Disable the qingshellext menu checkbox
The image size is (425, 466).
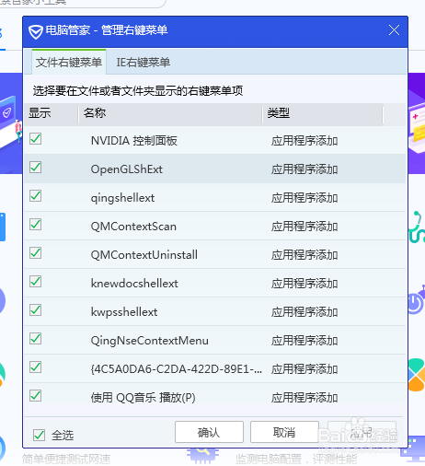point(36,196)
